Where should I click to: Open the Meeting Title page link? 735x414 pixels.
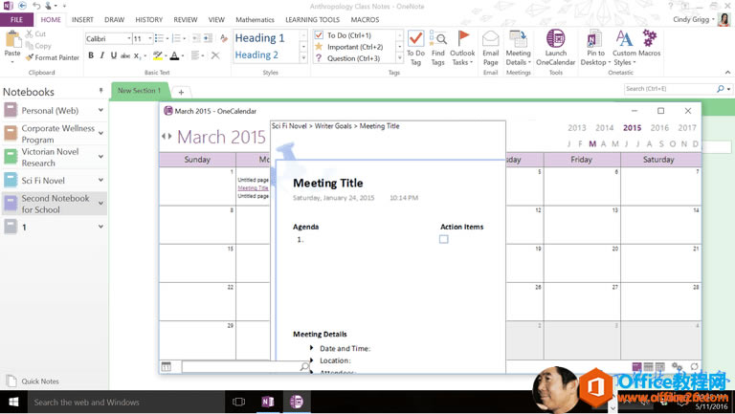[253, 187]
